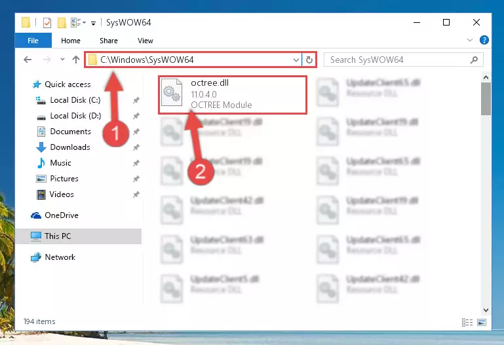
Task: Open the File ribbon tab
Action: (33, 41)
